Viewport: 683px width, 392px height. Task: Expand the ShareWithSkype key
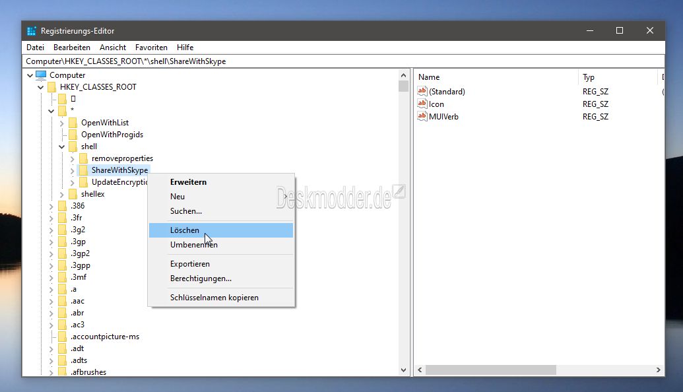tap(72, 171)
